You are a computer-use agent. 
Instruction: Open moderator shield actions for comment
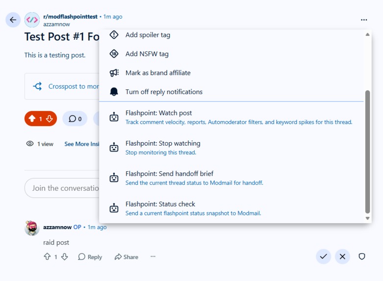(x=362, y=256)
